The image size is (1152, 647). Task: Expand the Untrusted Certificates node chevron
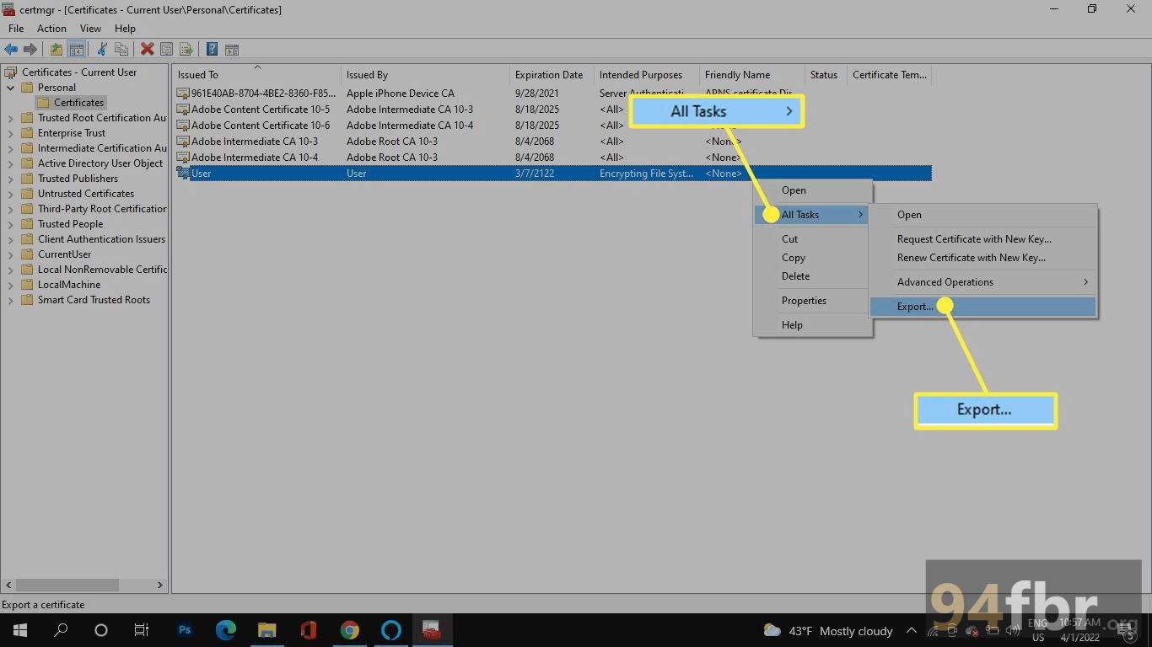(x=10, y=194)
